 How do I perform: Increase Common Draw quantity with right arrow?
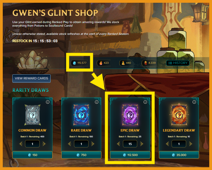tap(44, 144)
